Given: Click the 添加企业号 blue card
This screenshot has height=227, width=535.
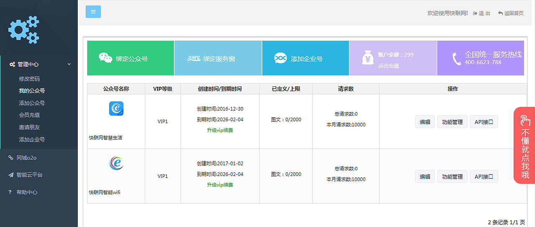Looking at the screenshot, I should click(306, 58).
